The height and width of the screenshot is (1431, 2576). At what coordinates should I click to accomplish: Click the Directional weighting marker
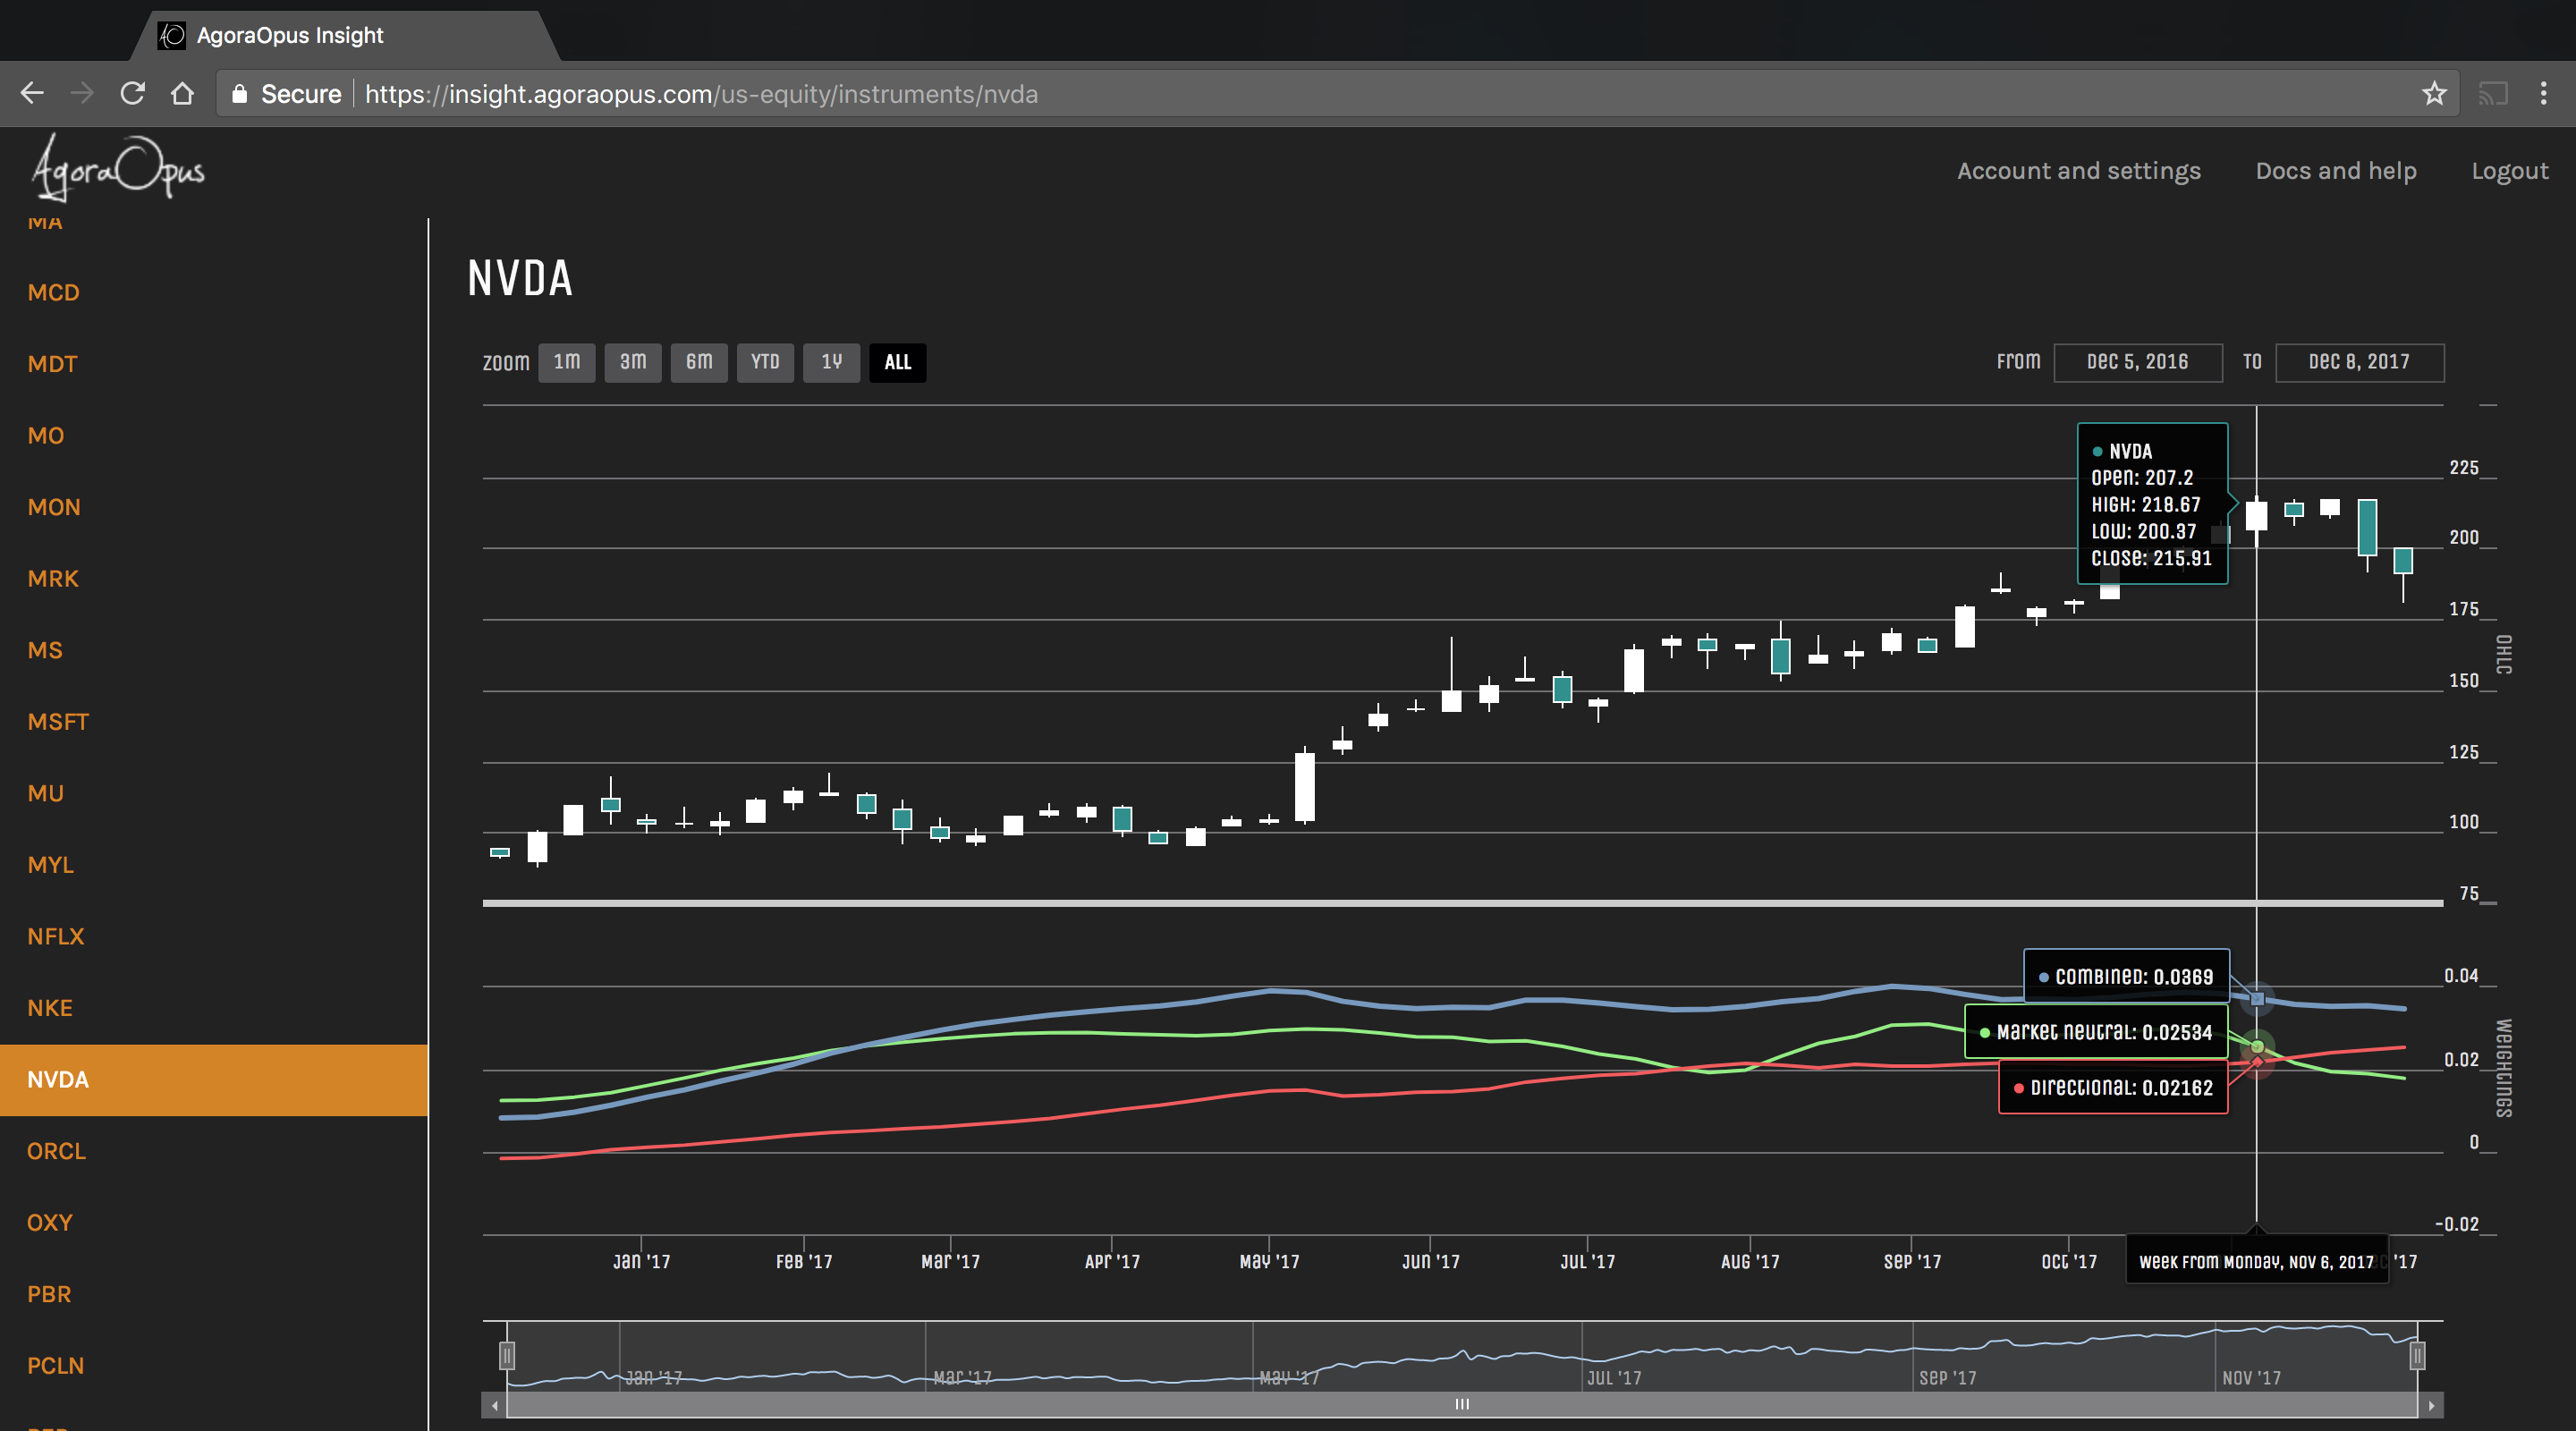pyautogui.click(x=2257, y=1061)
